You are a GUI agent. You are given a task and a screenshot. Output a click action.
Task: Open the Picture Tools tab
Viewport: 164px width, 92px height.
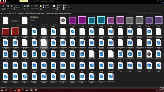click(24, 3)
